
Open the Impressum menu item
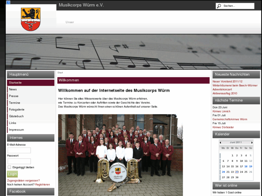(x=31, y=130)
